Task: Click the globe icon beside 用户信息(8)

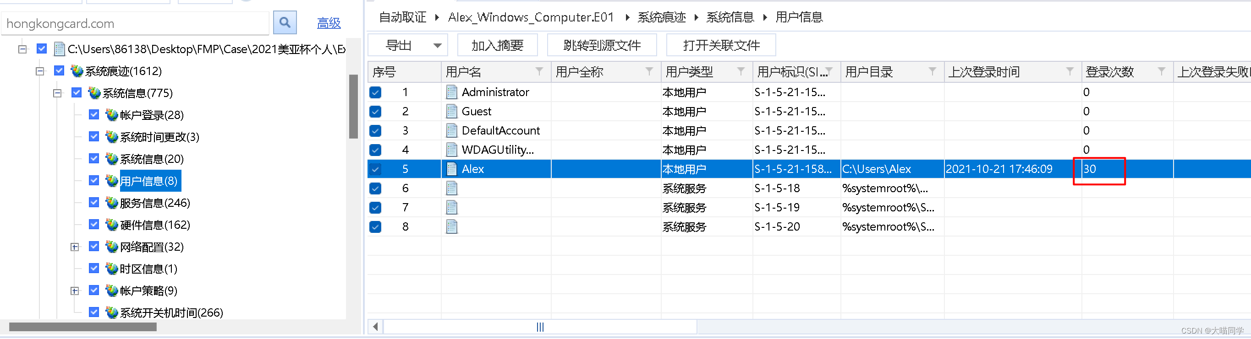Action: pyautogui.click(x=112, y=181)
